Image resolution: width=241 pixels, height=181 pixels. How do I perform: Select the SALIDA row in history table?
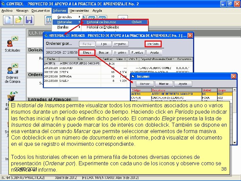[87, 81]
